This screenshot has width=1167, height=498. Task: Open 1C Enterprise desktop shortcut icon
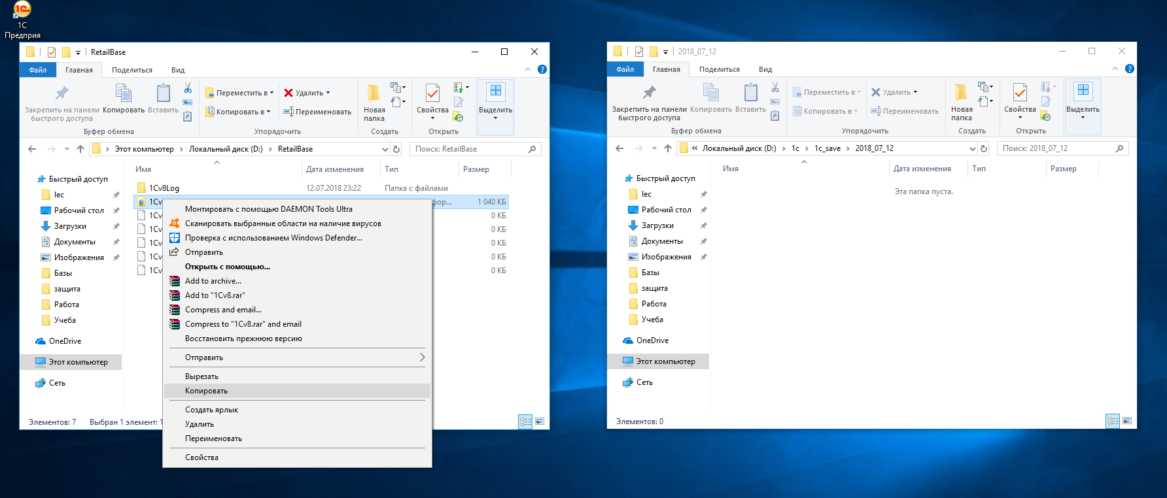tap(22, 9)
